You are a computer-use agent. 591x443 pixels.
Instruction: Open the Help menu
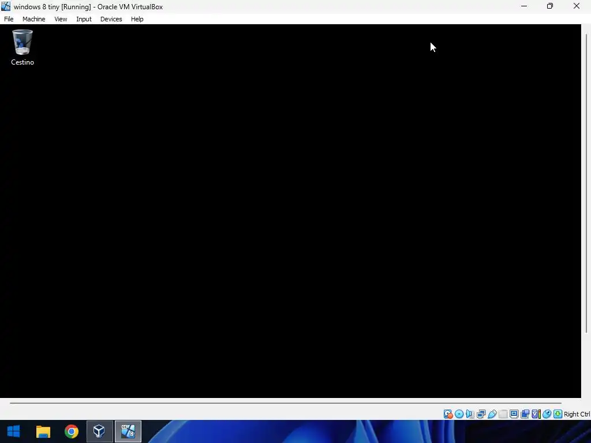[x=137, y=19]
